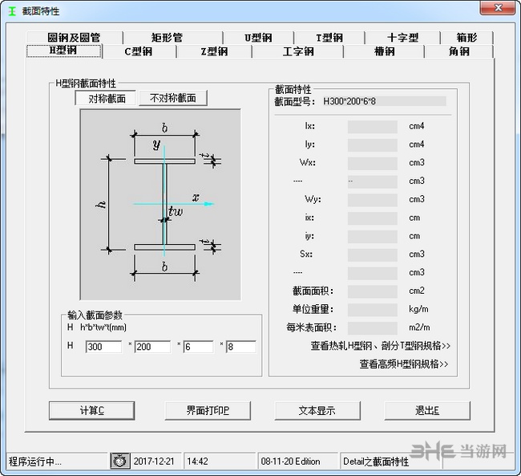Viewport: 521px width, 476px height.
Task: Click the green I-beam title bar icon
Action: pos(12,11)
